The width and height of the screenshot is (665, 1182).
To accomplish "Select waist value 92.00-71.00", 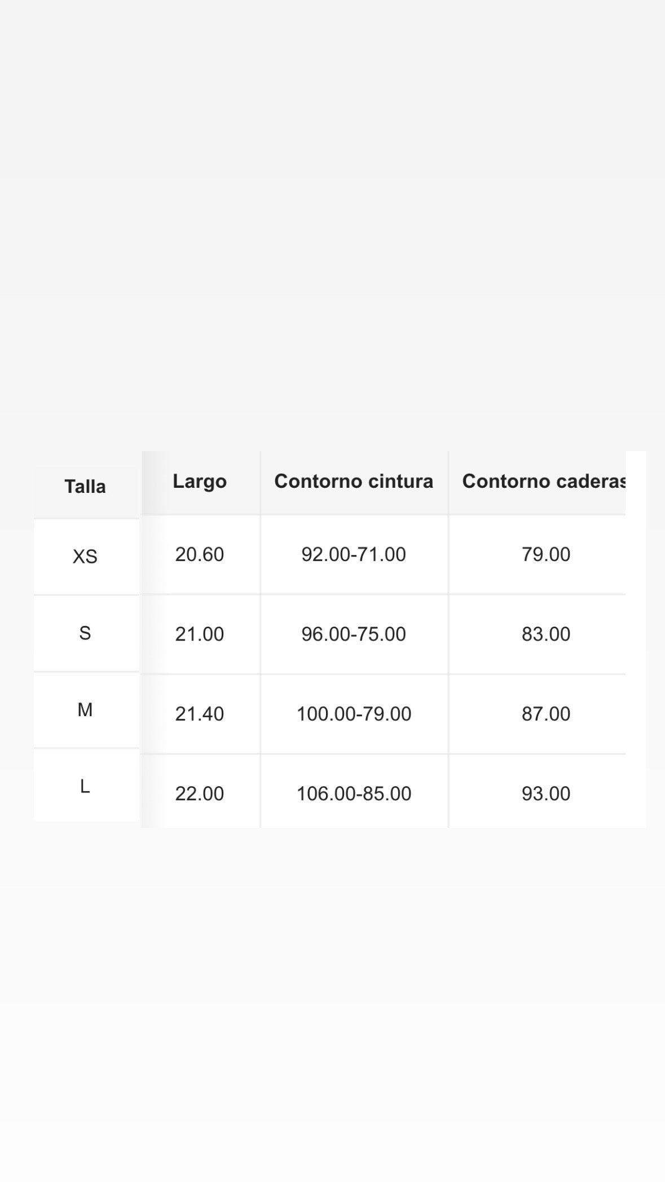I will pyautogui.click(x=354, y=555).
